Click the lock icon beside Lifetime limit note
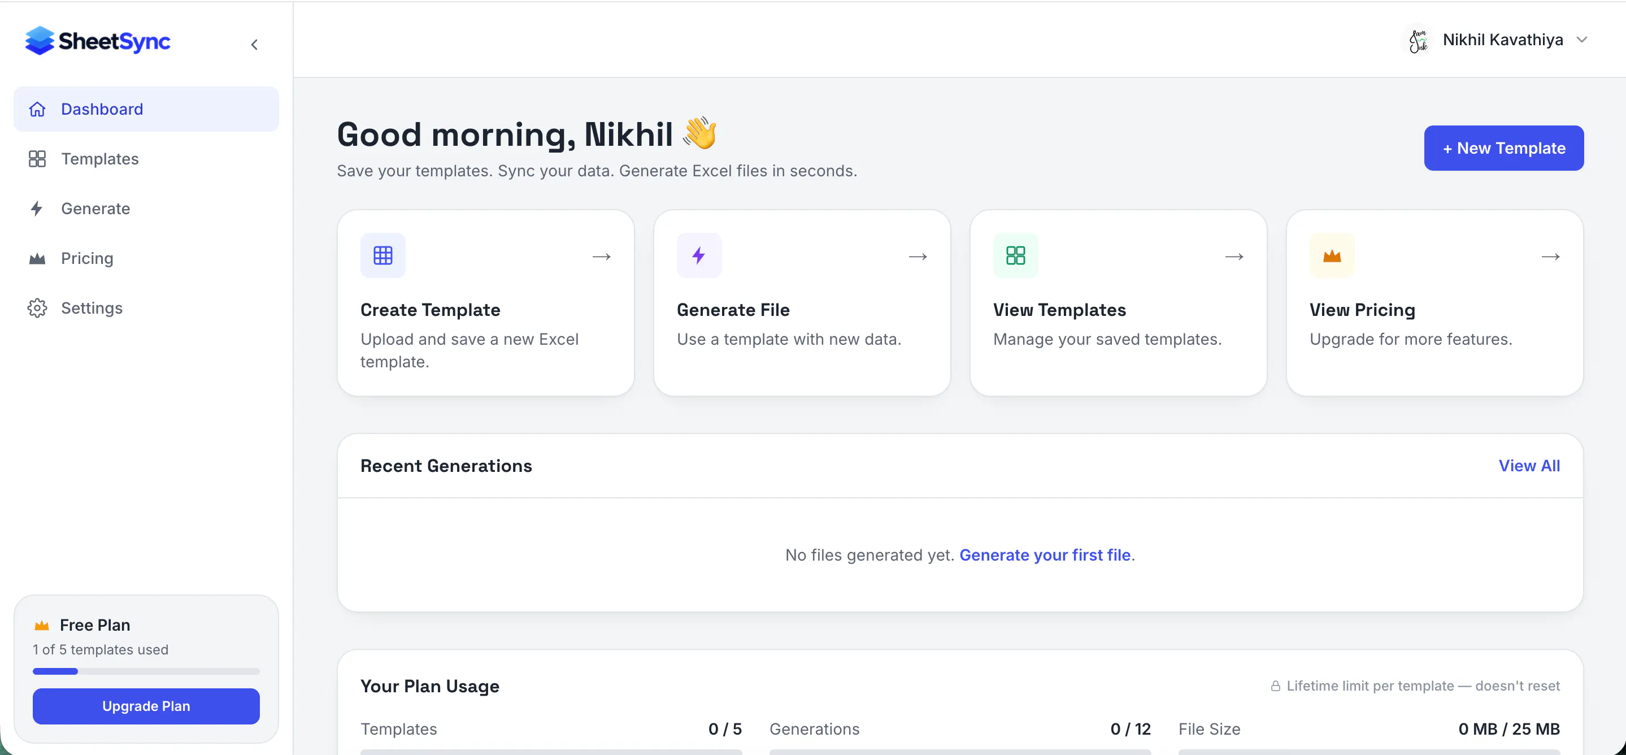 pos(1276,686)
